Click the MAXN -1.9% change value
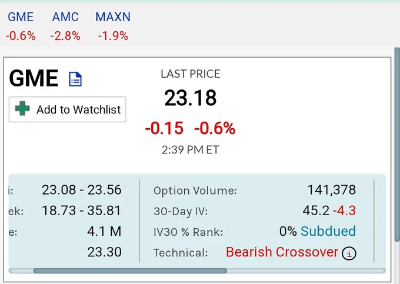 click(x=113, y=36)
